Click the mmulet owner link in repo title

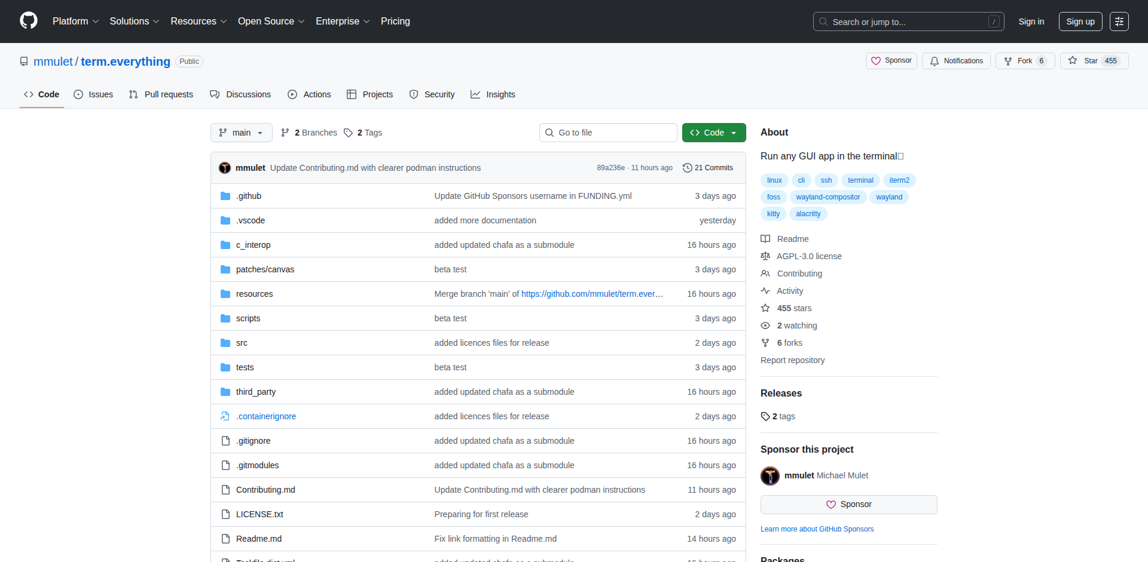pos(53,62)
